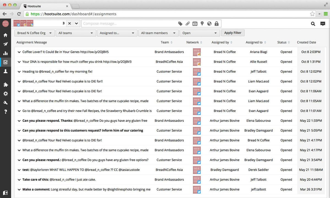Click the Apply Filter button
This screenshot has width=330, height=198.
point(233,33)
